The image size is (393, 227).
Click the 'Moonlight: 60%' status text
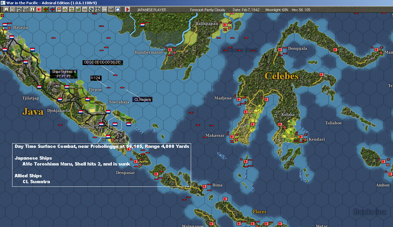pos(277,10)
